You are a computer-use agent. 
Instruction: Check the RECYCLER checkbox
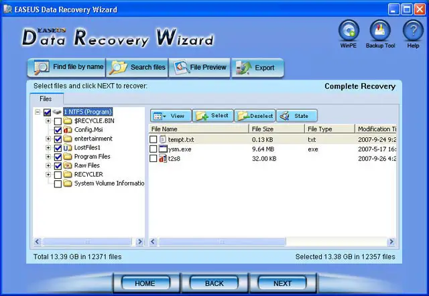[58, 175]
